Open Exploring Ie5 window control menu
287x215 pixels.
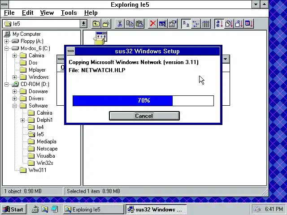(4, 4)
